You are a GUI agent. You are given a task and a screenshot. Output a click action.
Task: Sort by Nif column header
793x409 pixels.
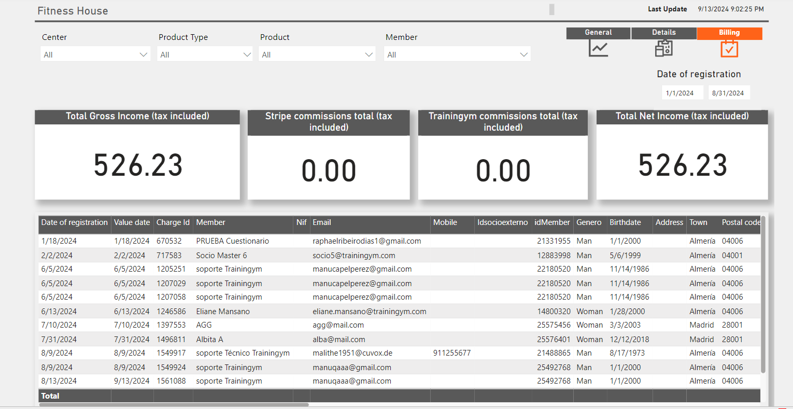tap(301, 222)
